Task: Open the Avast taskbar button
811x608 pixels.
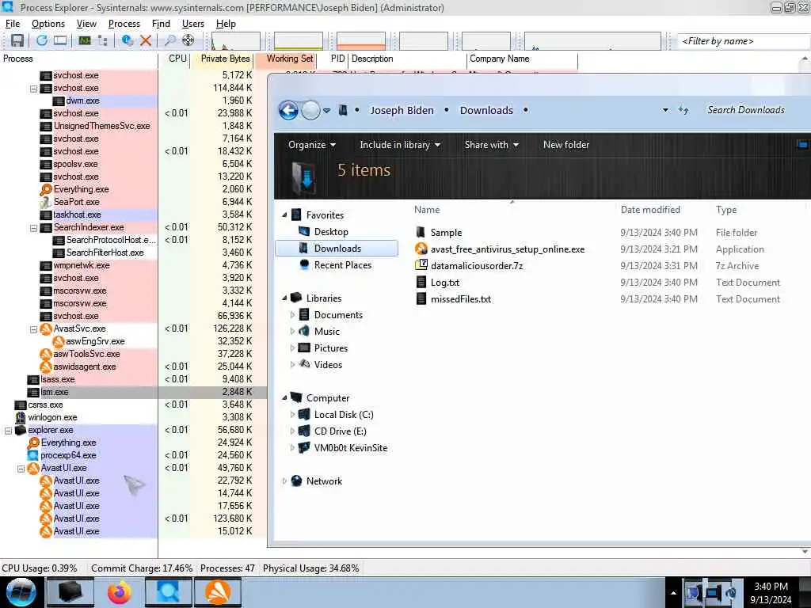Action: pos(218,592)
